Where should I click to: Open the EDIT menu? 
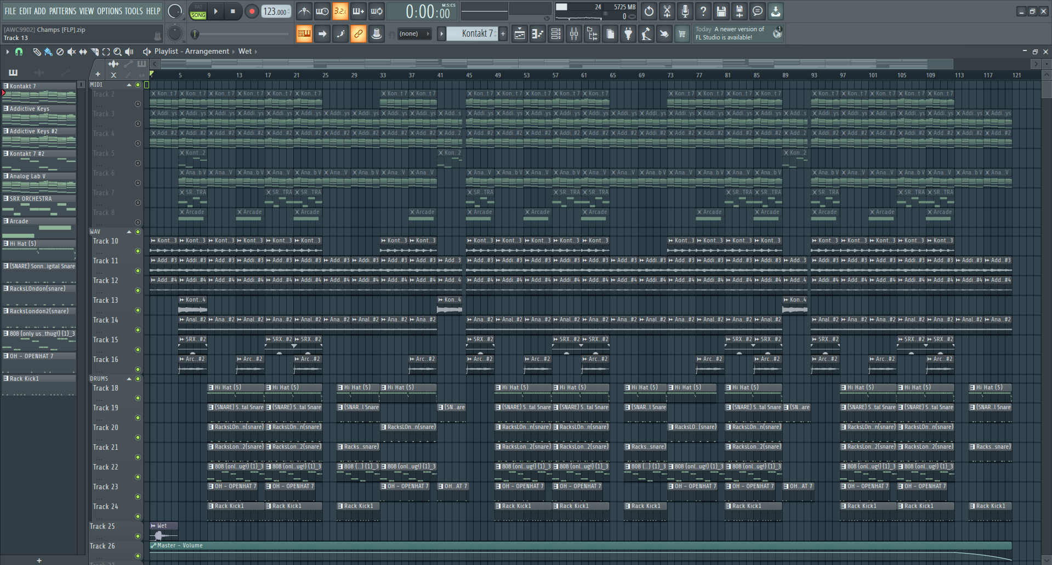[25, 11]
